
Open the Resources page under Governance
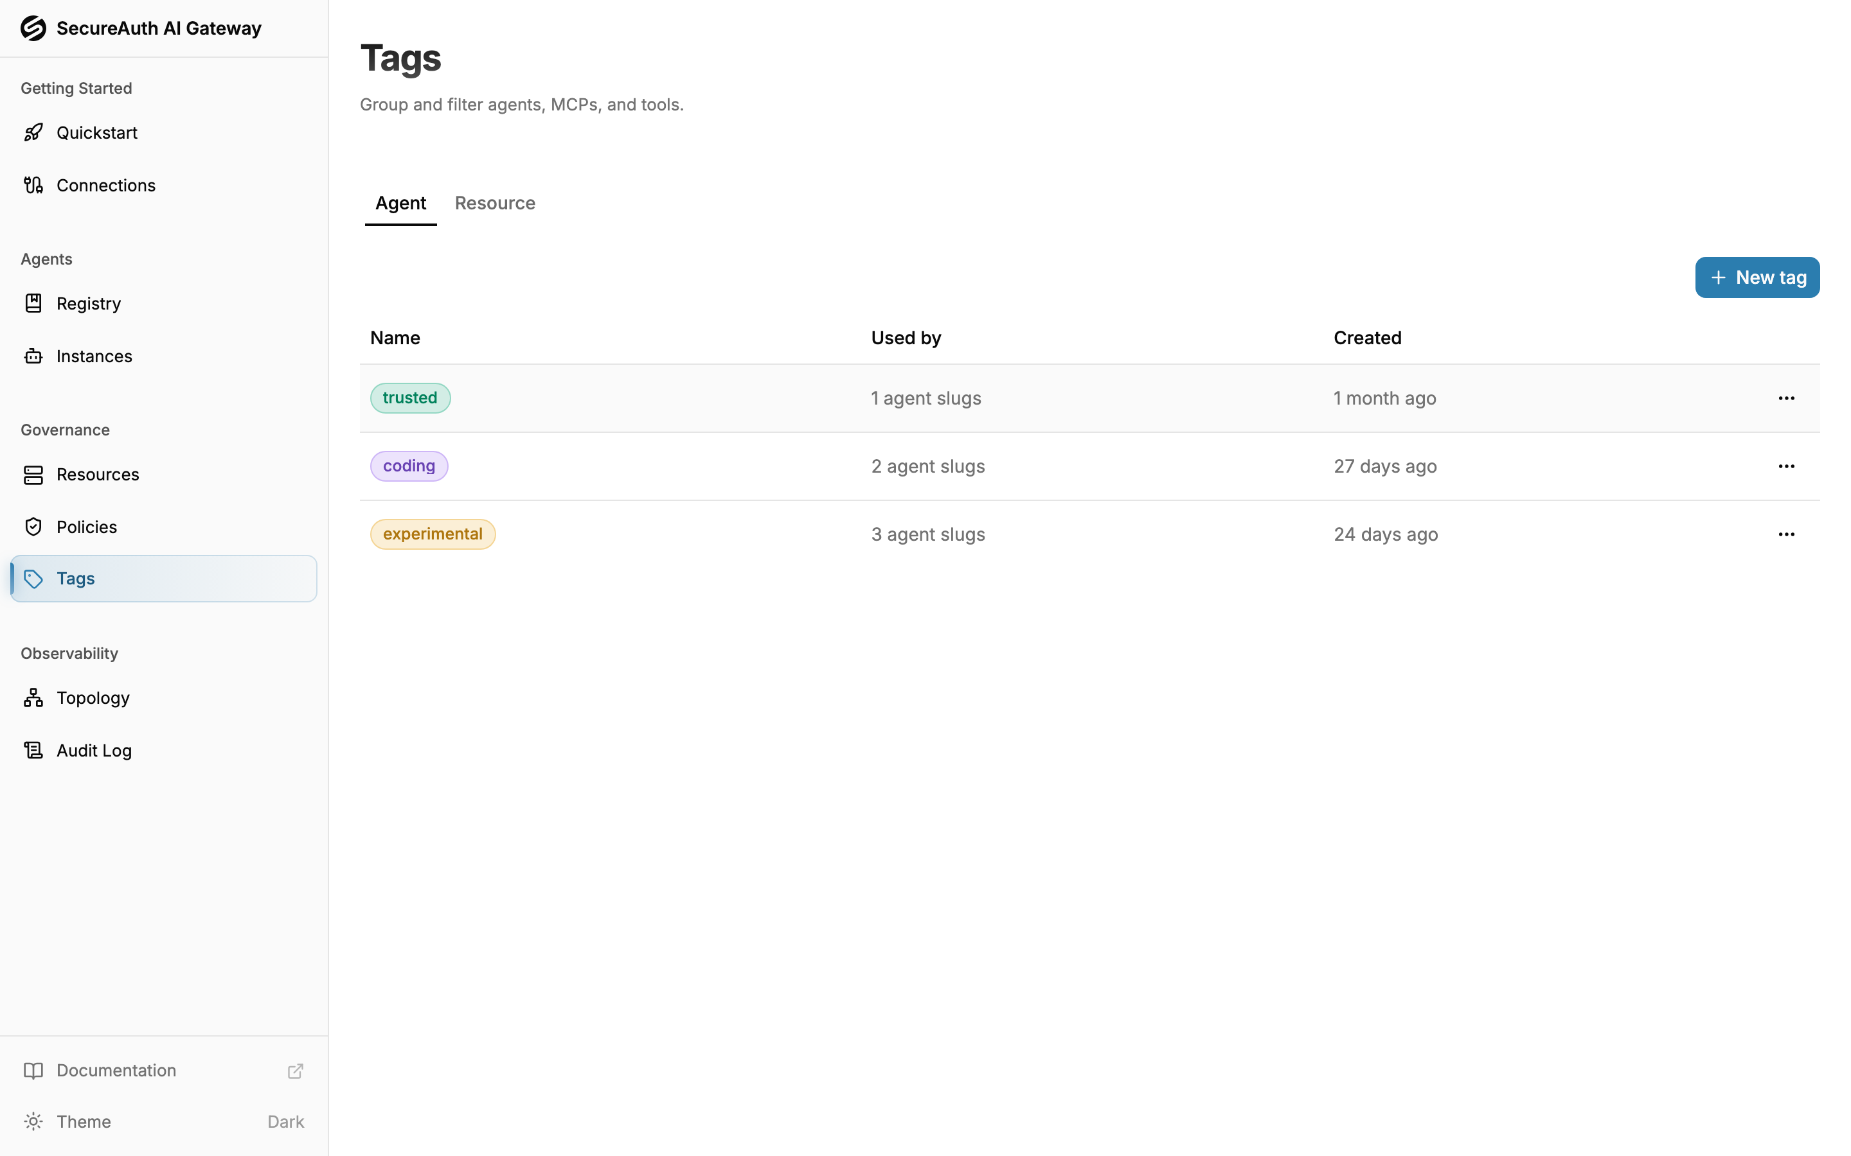[x=164, y=475]
